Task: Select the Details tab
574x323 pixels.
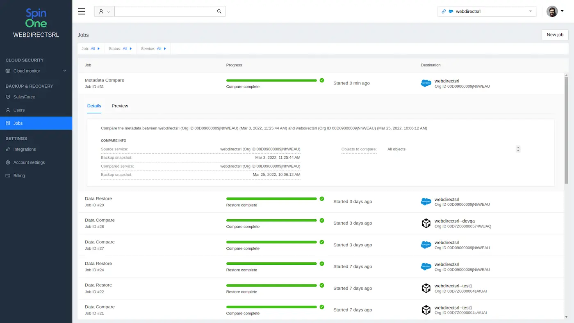Action: point(94,106)
